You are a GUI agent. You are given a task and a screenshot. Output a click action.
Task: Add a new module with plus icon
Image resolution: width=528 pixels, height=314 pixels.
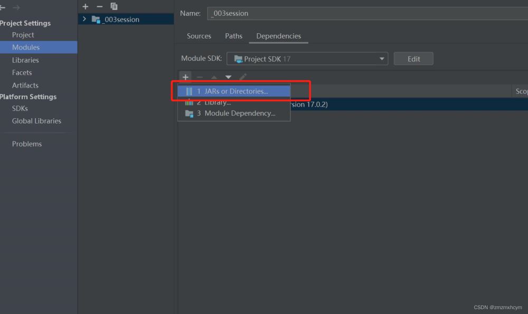85,6
